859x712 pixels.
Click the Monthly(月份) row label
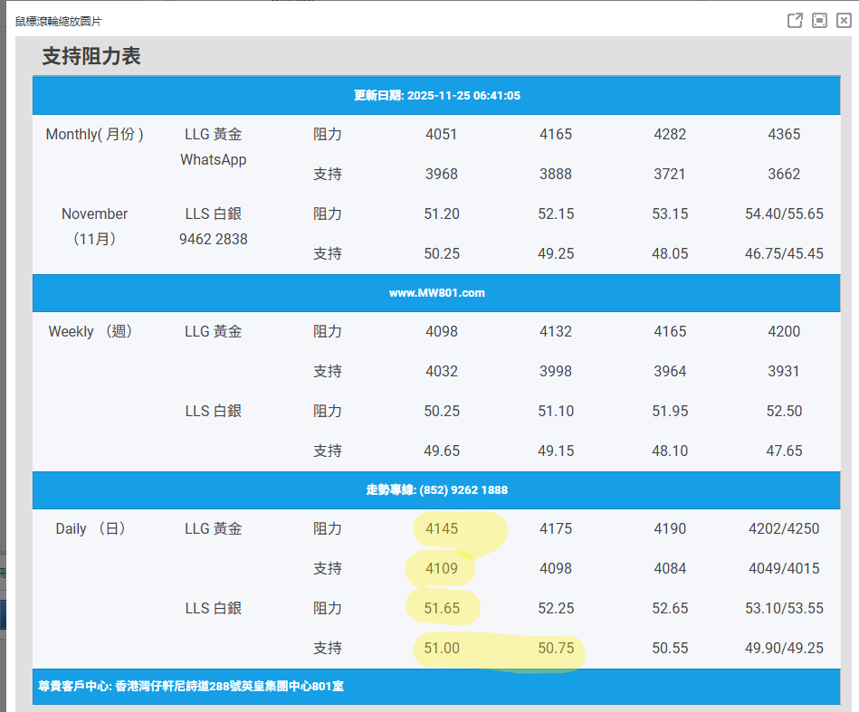pyautogui.click(x=95, y=135)
